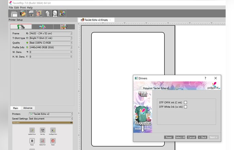This screenshot has width=234, height=150.
Task: Enable DTF CMYK ink (C ink) checkbox
Action: [185, 102]
